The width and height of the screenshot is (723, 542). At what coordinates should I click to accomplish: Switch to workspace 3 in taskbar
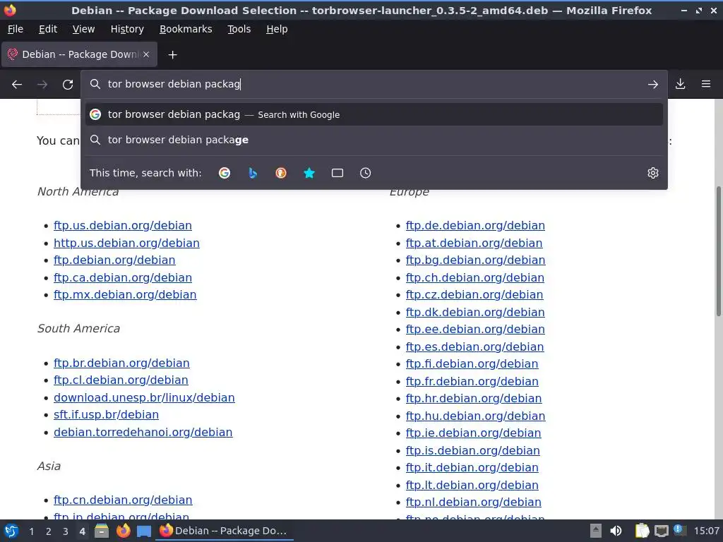click(x=66, y=531)
